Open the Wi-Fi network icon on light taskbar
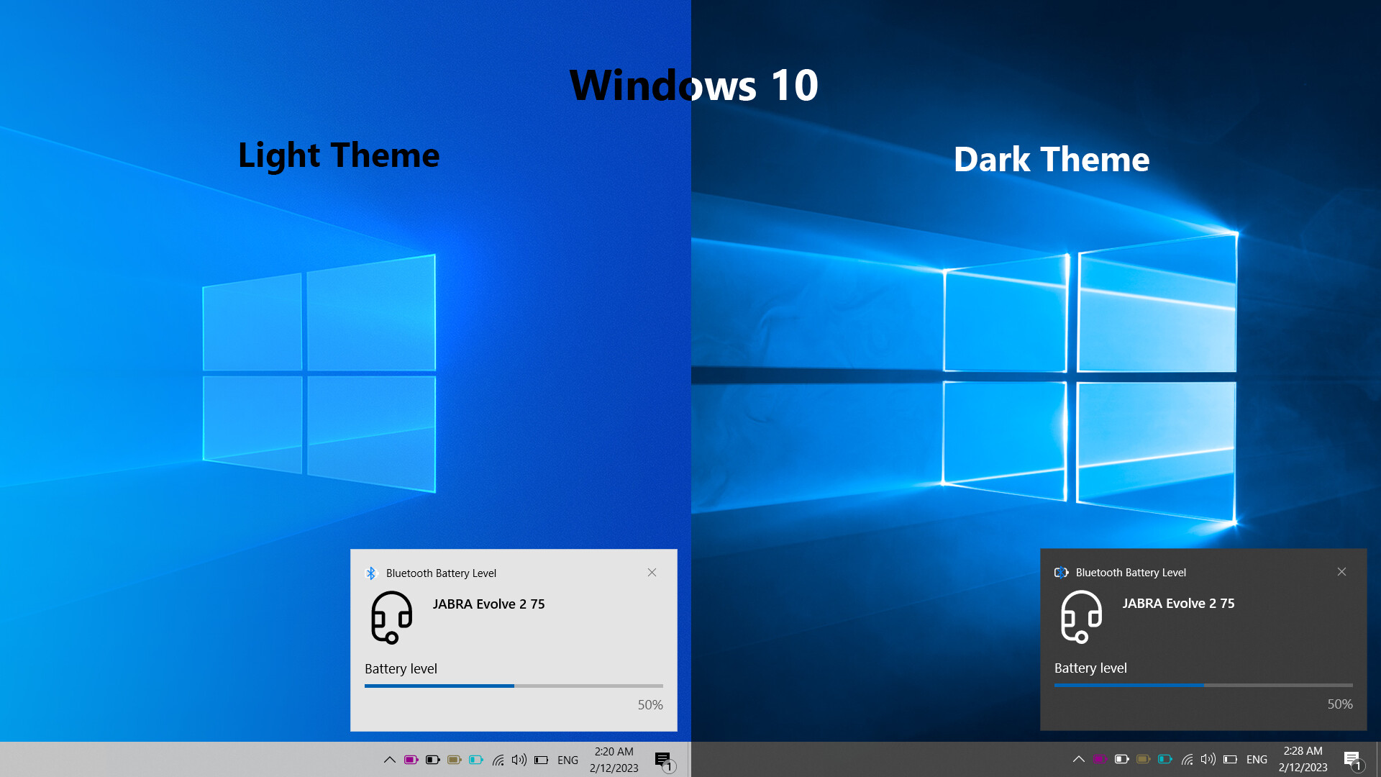This screenshot has height=777, width=1381. [498, 760]
